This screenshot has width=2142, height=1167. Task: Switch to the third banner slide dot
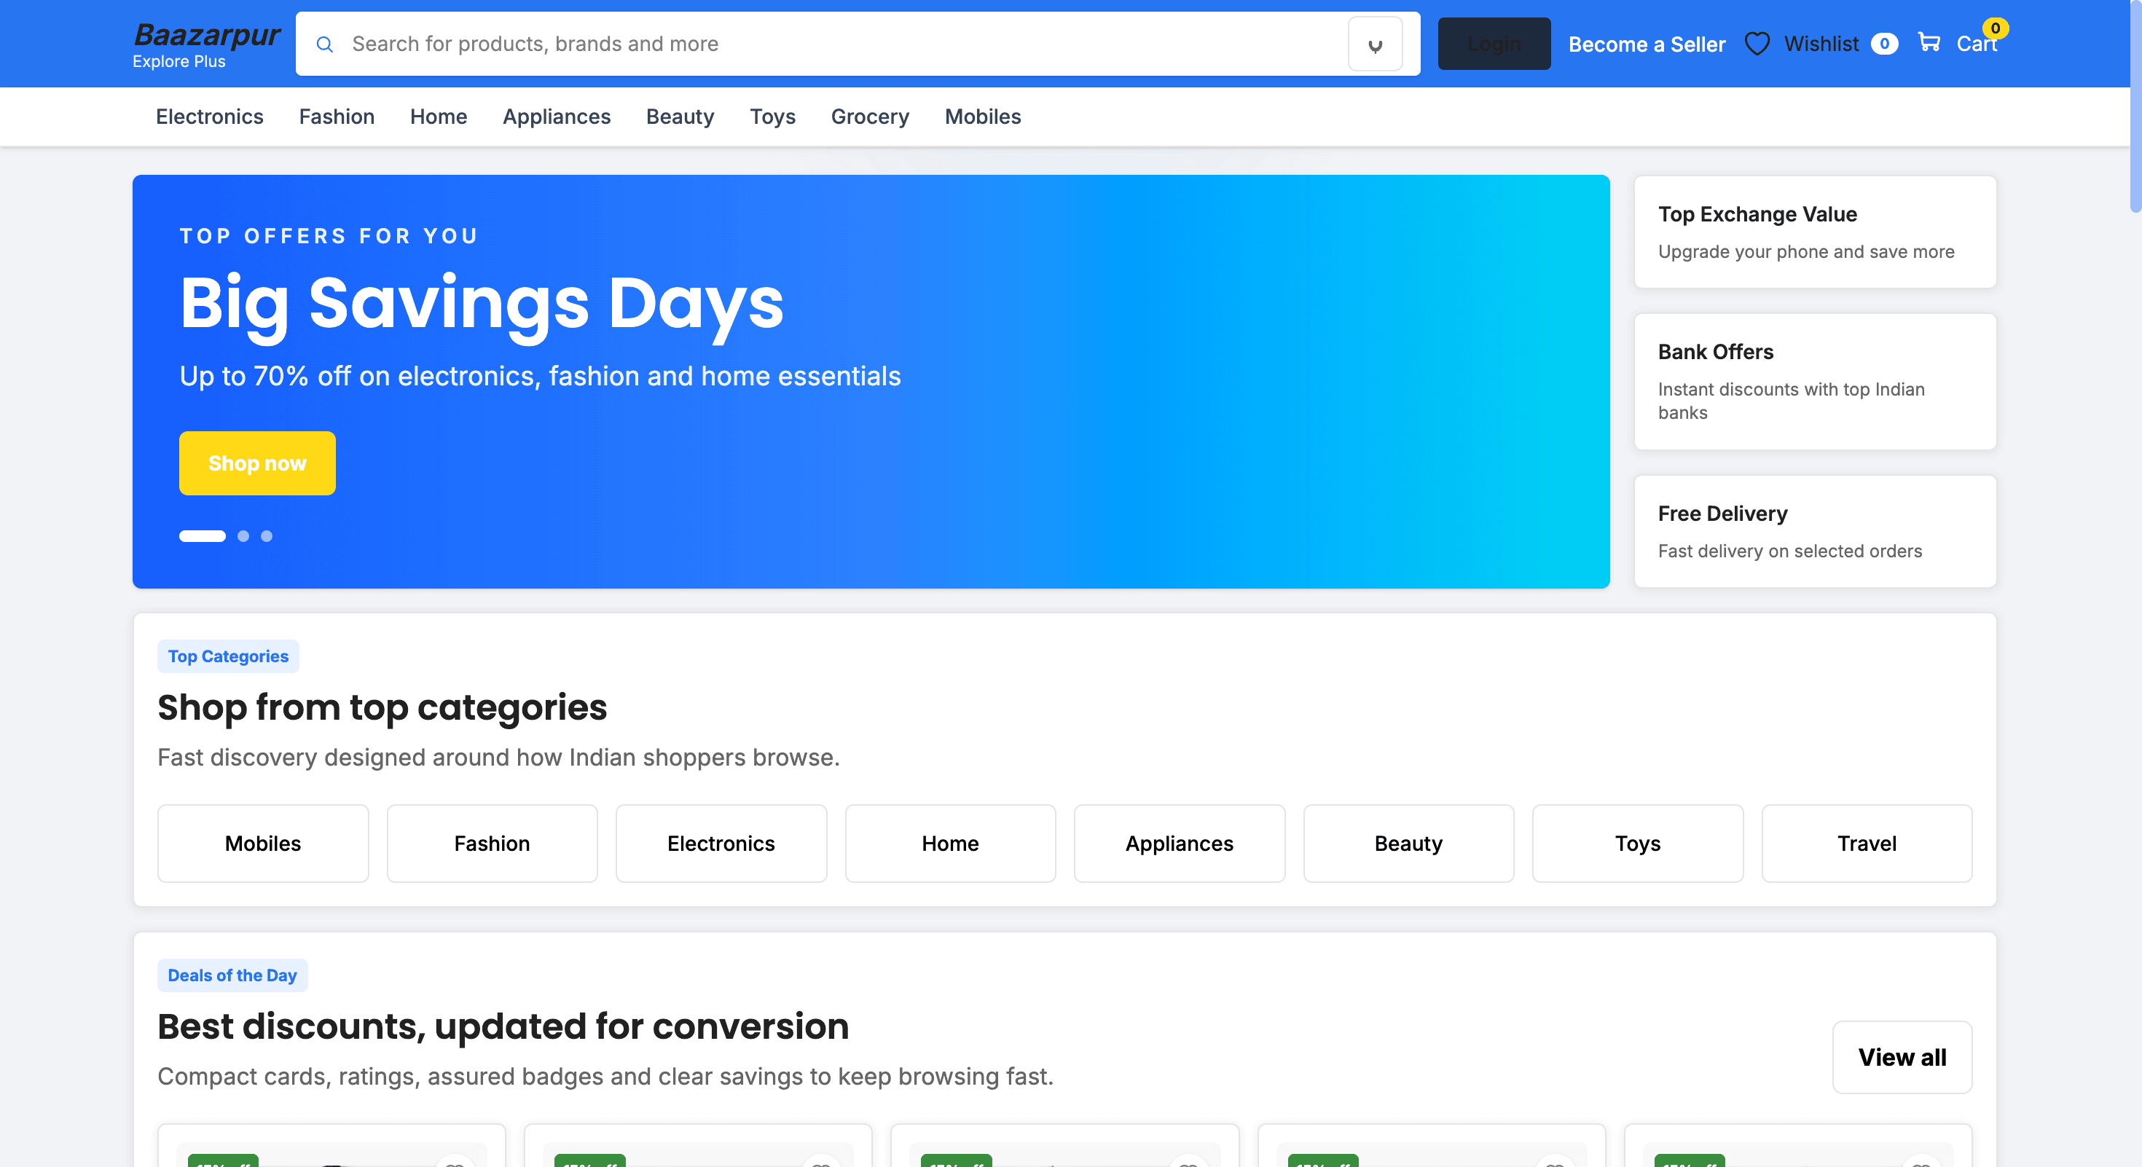pyautogui.click(x=267, y=536)
